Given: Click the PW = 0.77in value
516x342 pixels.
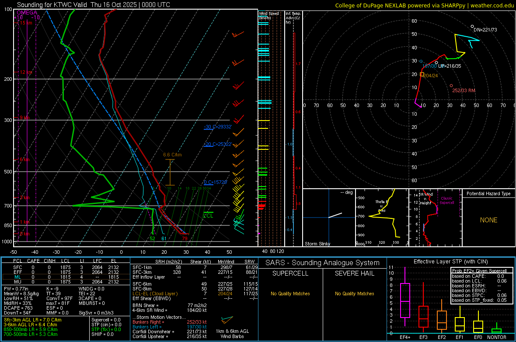Looking at the screenshot, I should pyautogui.click(x=16, y=289).
